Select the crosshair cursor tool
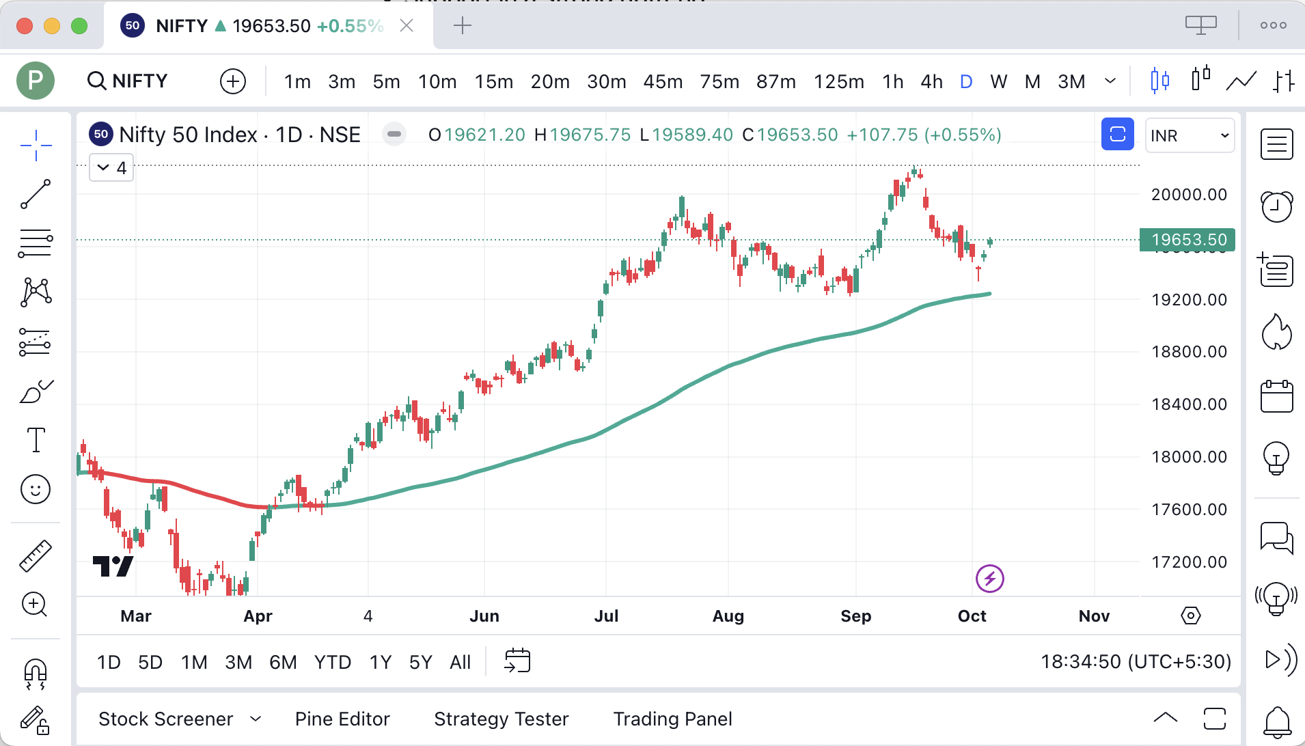Viewport: 1305px width, 746px height. point(36,145)
